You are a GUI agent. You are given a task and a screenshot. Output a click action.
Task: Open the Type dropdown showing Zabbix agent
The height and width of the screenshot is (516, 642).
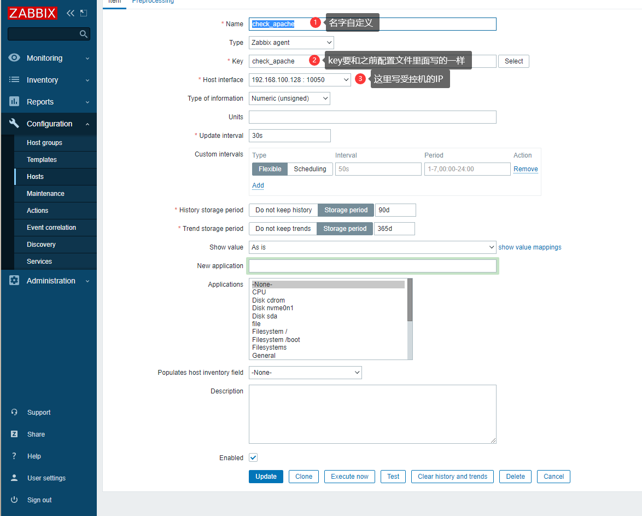pos(291,43)
